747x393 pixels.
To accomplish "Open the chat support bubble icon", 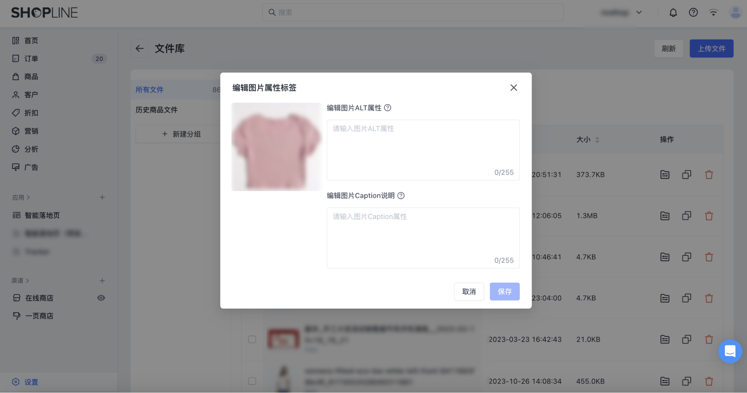I will click(x=730, y=351).
